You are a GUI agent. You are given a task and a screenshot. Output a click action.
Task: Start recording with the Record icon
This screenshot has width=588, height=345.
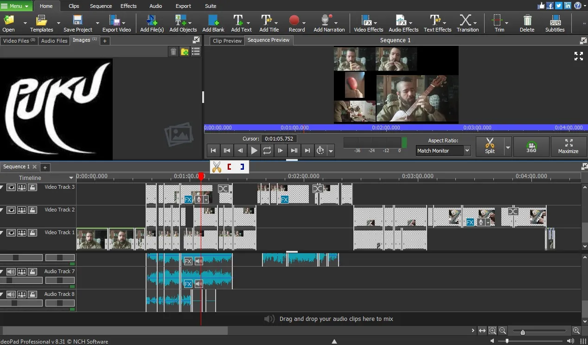294,24
